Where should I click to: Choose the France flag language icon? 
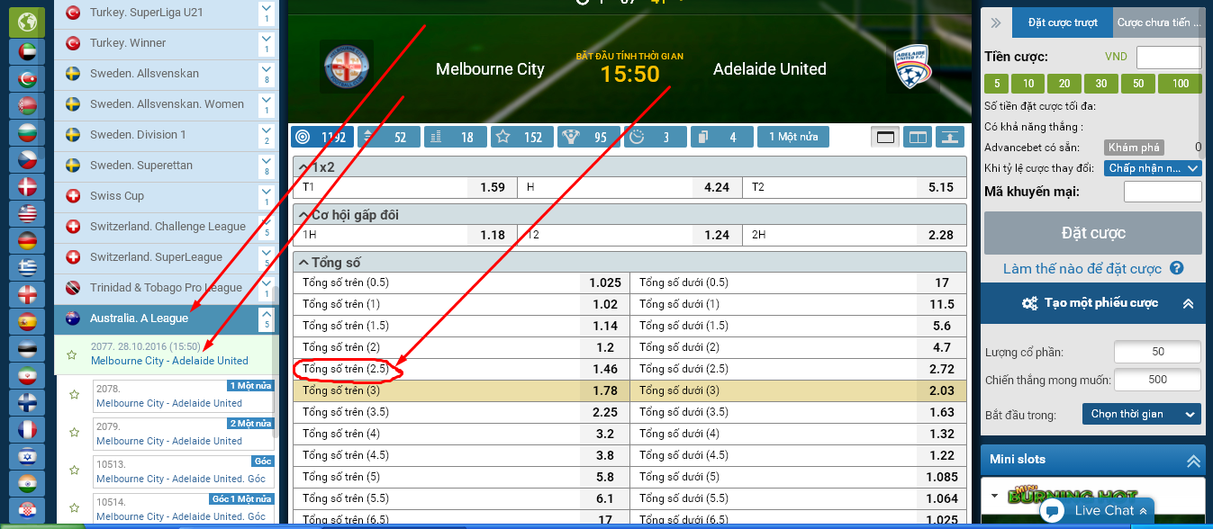(x=27, y=430)
